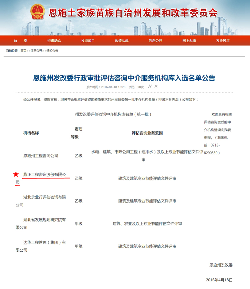This screenshot has height=289, width=250.
Task: Select 发改风采 in navigation bar
Action: coord(223,41)
